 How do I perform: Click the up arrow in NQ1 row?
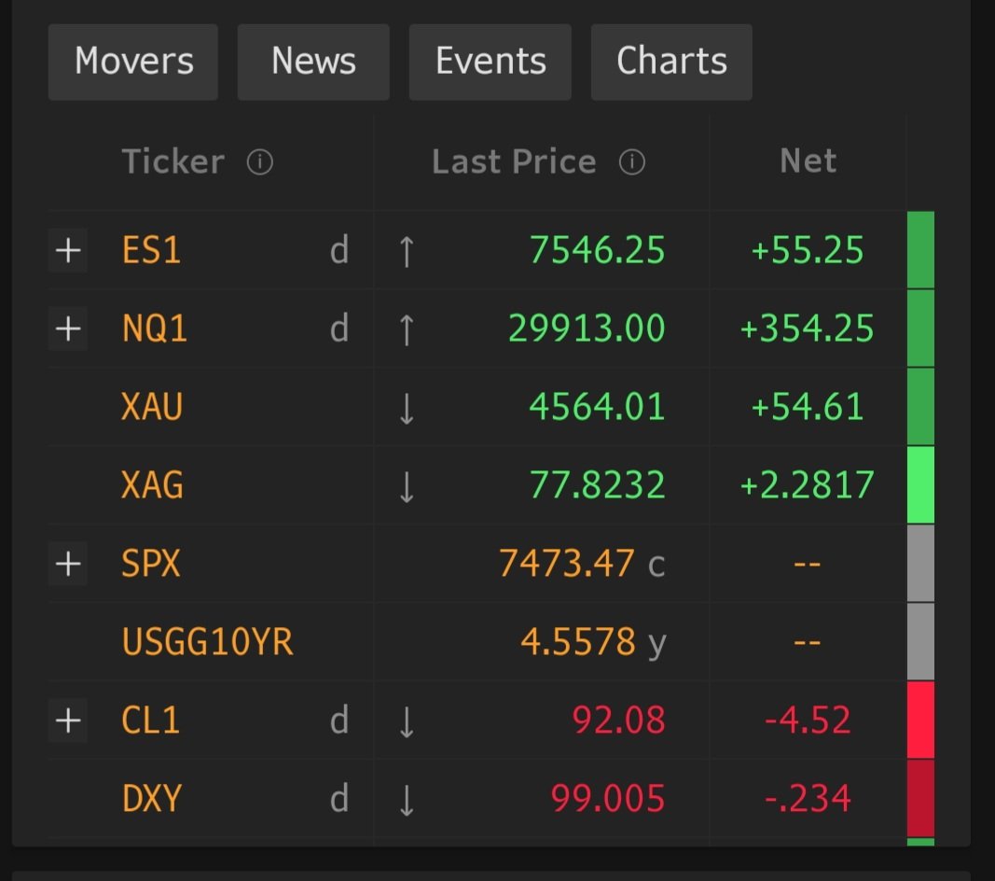pos(407,330)
